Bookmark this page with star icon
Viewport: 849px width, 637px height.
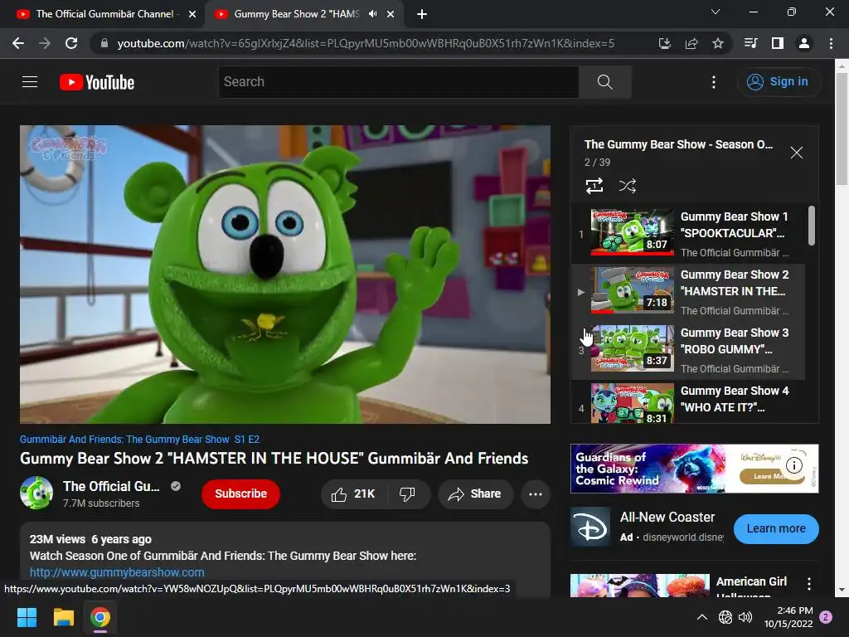coord(718,43)
